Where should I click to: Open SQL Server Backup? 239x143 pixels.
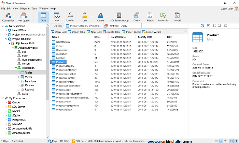pos(119,17)
